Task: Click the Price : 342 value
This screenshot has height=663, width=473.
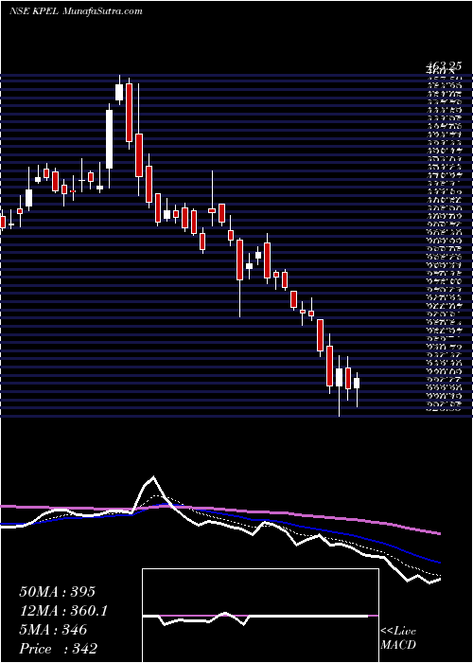Action: tap(58, 649)
